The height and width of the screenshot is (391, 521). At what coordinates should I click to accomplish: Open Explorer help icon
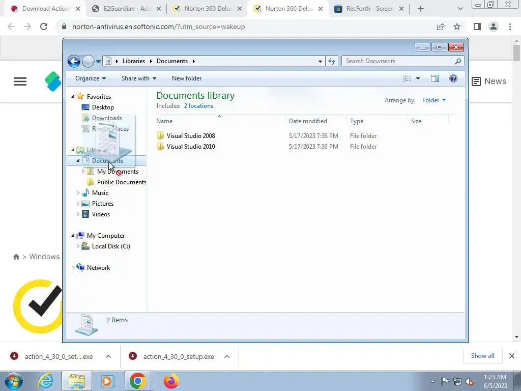(x=453, y=78)
